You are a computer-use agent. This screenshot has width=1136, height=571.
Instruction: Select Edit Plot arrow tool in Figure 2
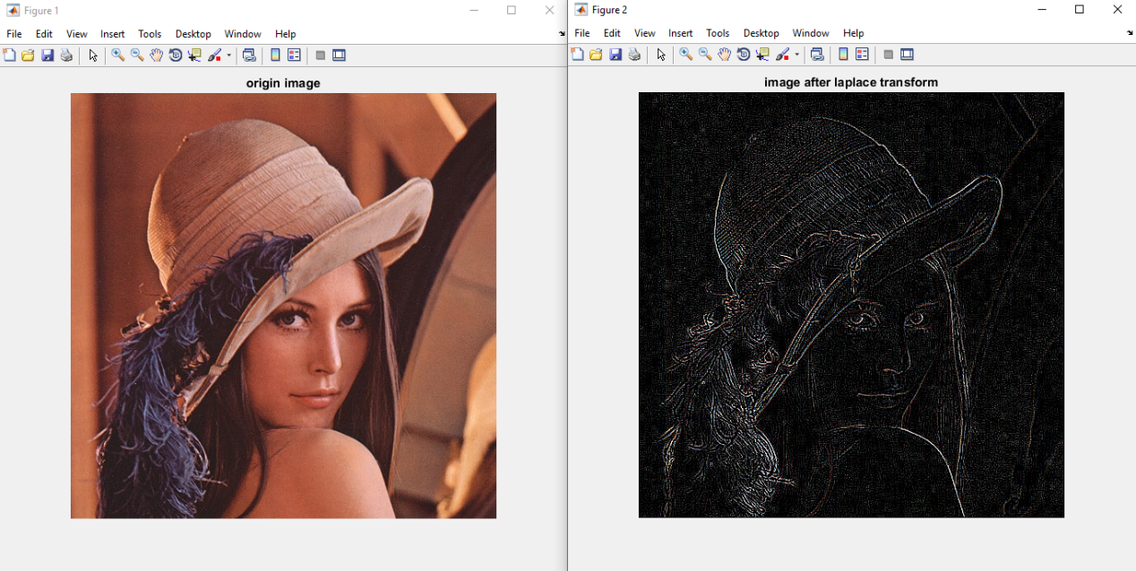661,55
